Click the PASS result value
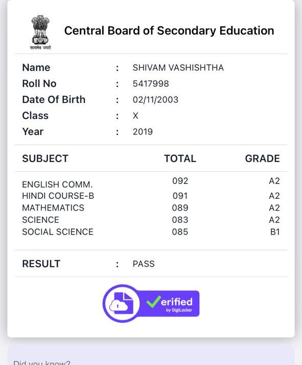This screenshot has height=365, width=302. [144, 264]
